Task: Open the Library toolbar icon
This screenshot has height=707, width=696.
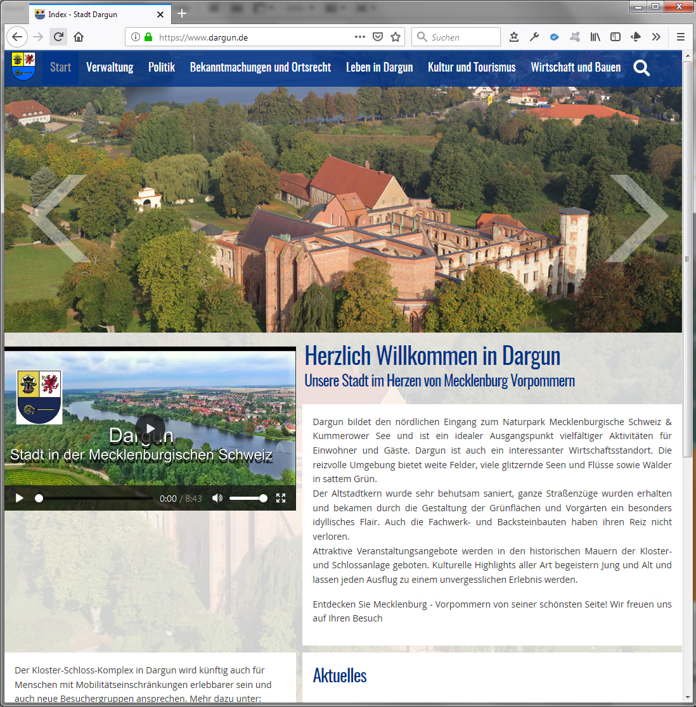Action: point(595,37)
